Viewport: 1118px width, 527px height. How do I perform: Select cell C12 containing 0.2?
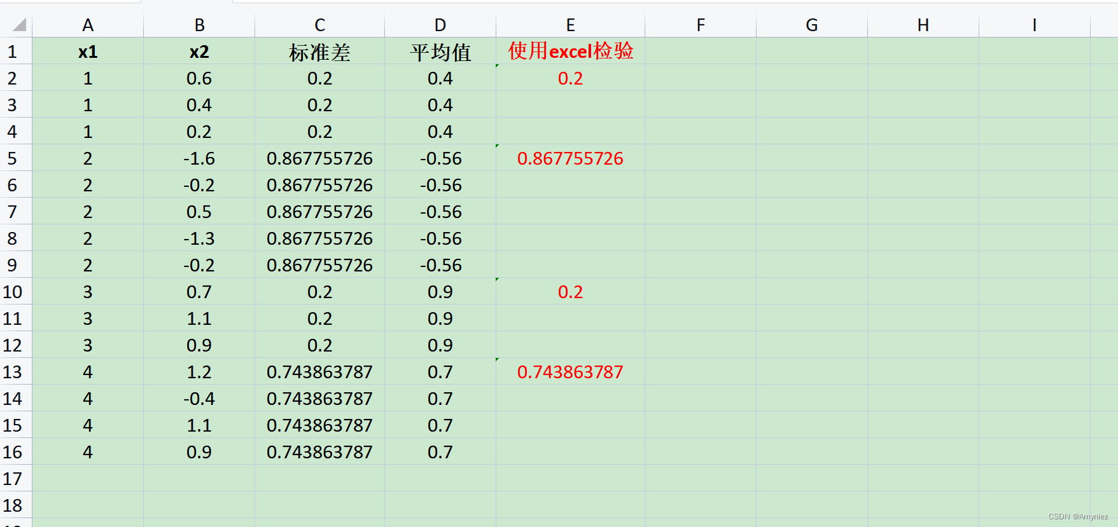pyautogui.click(x=319, y=345)
